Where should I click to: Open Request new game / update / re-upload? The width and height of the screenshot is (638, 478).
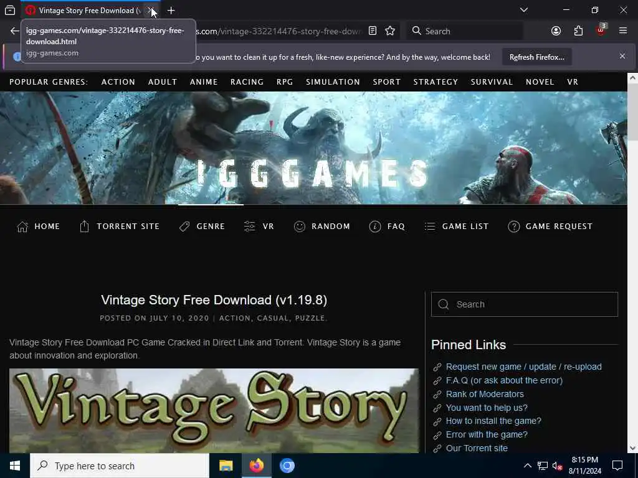click(x=523, y=367)
